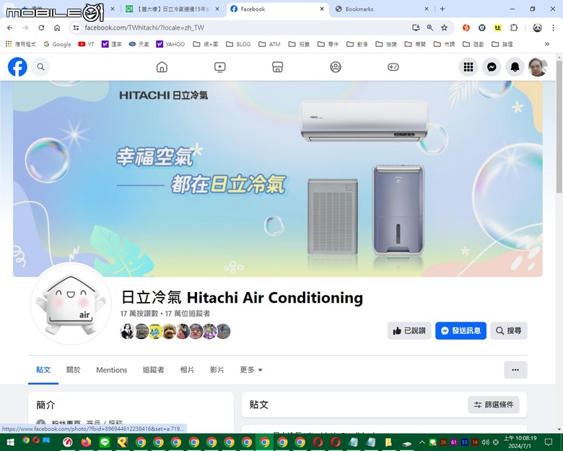Image resolution: width=563 pixels, height=451 pixels.
Task: Select the 貼文 tab
Action: (x=43, y=370)
